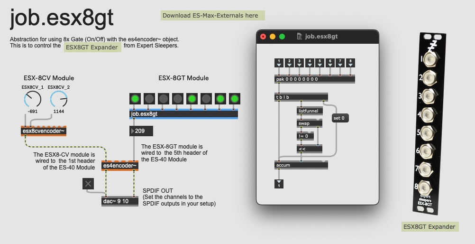Toggle the last gate LED on the right

tap(234, 99)
